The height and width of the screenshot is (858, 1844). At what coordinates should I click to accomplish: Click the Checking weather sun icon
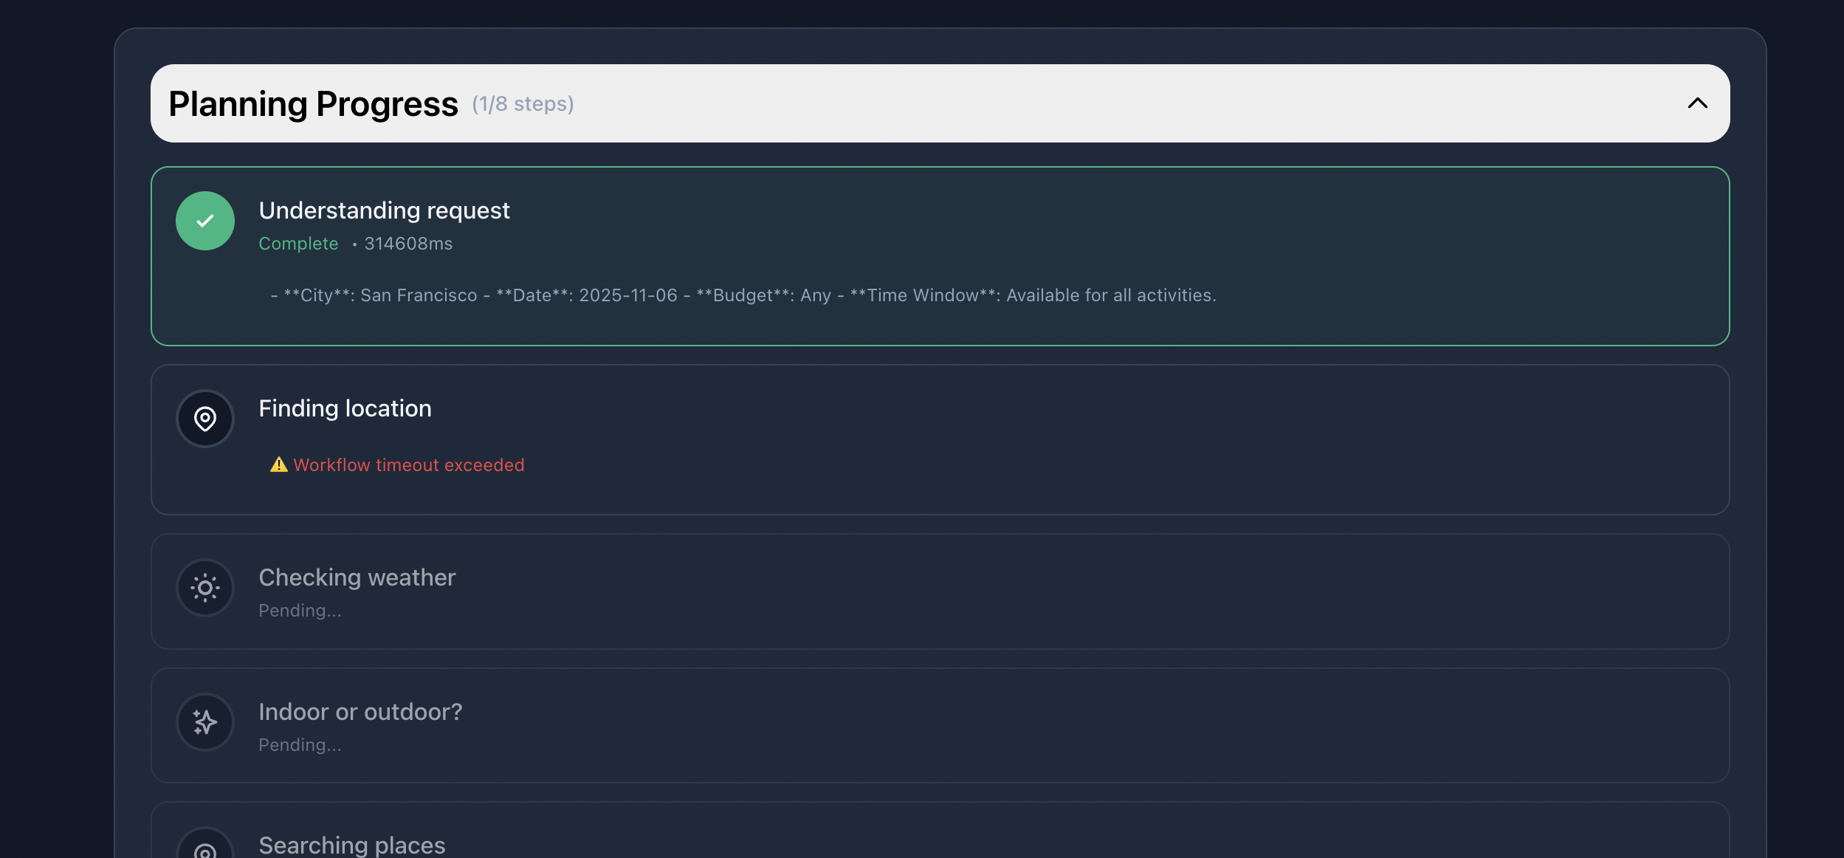[205, 588]
